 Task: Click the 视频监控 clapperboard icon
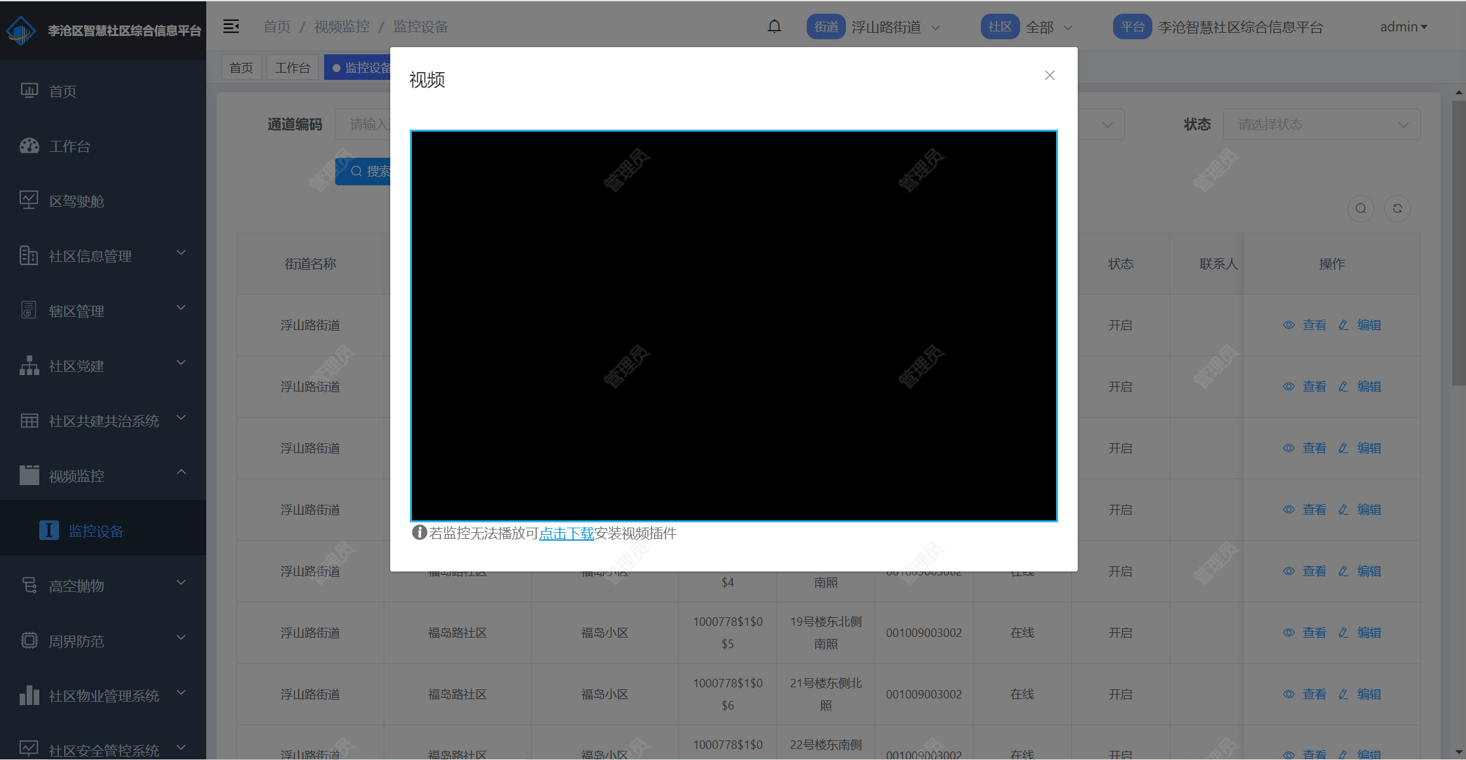click(x=29, y=475)
